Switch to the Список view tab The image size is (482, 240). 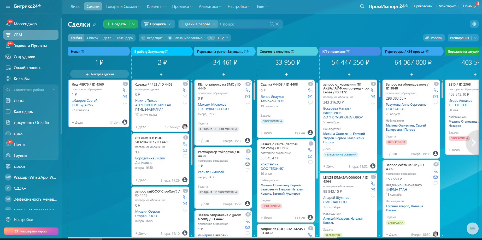pos(92,38)
